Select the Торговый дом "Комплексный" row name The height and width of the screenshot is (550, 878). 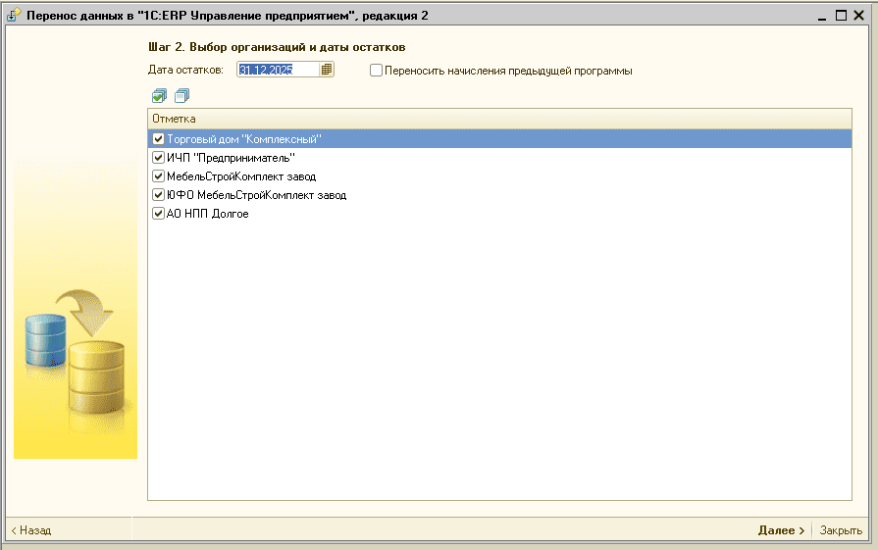(x=244, y=139)
